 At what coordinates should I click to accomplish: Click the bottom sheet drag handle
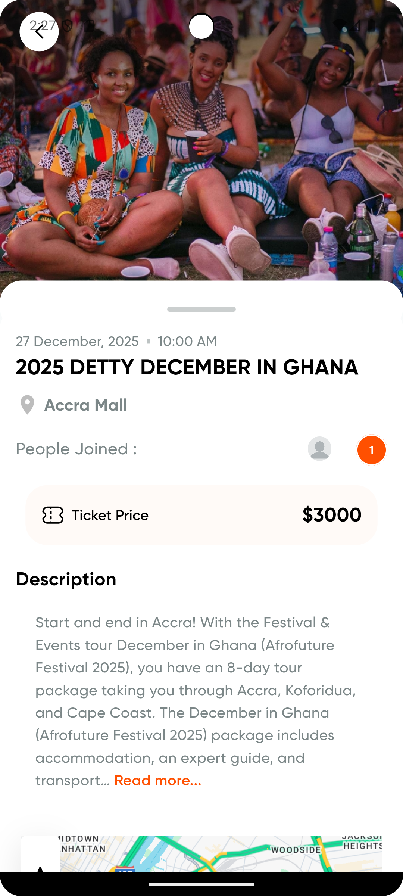(x=201, y=309)
